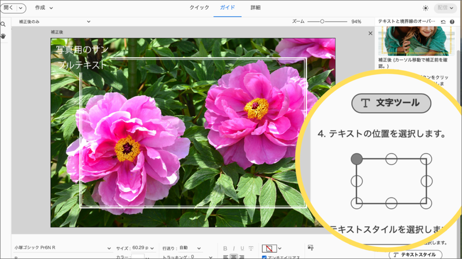Open the 配信 dropdown
The image size is (462, 259).
pos(445,8)
